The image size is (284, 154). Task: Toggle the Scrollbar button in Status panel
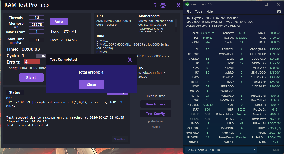pyautogui.click(x=120, y=139)
